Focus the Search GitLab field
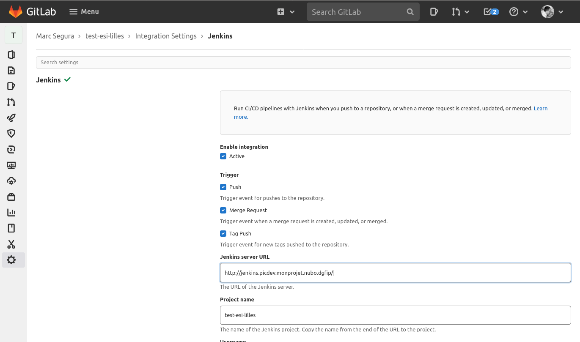Screen dimensions: 580x342 363,12
